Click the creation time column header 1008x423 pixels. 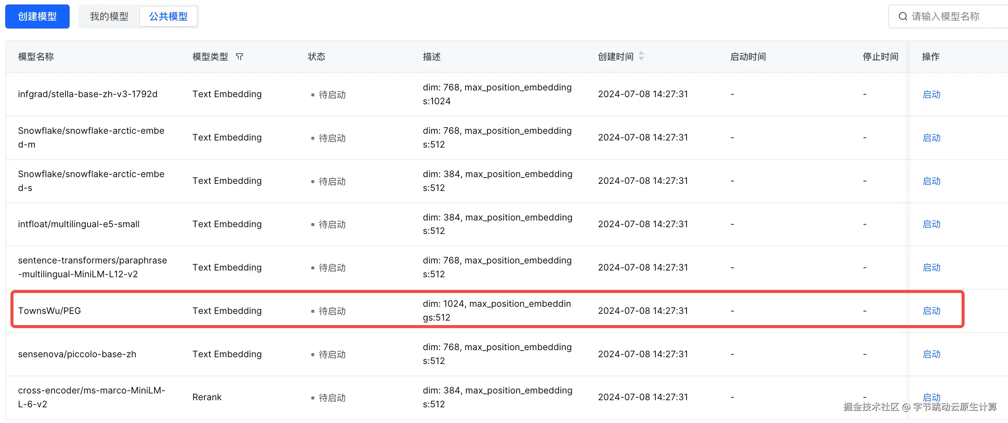[615, 57]
